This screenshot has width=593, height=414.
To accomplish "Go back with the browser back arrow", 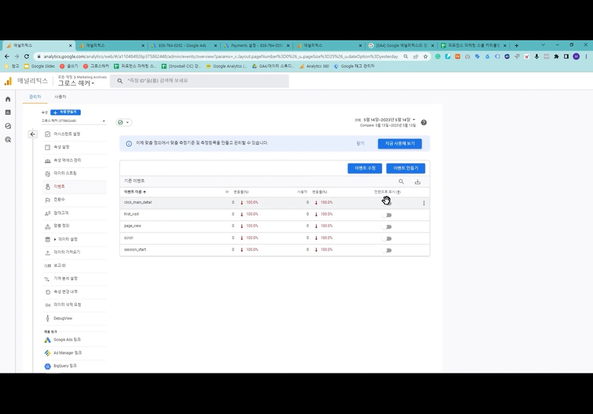I will pos(6,56).
